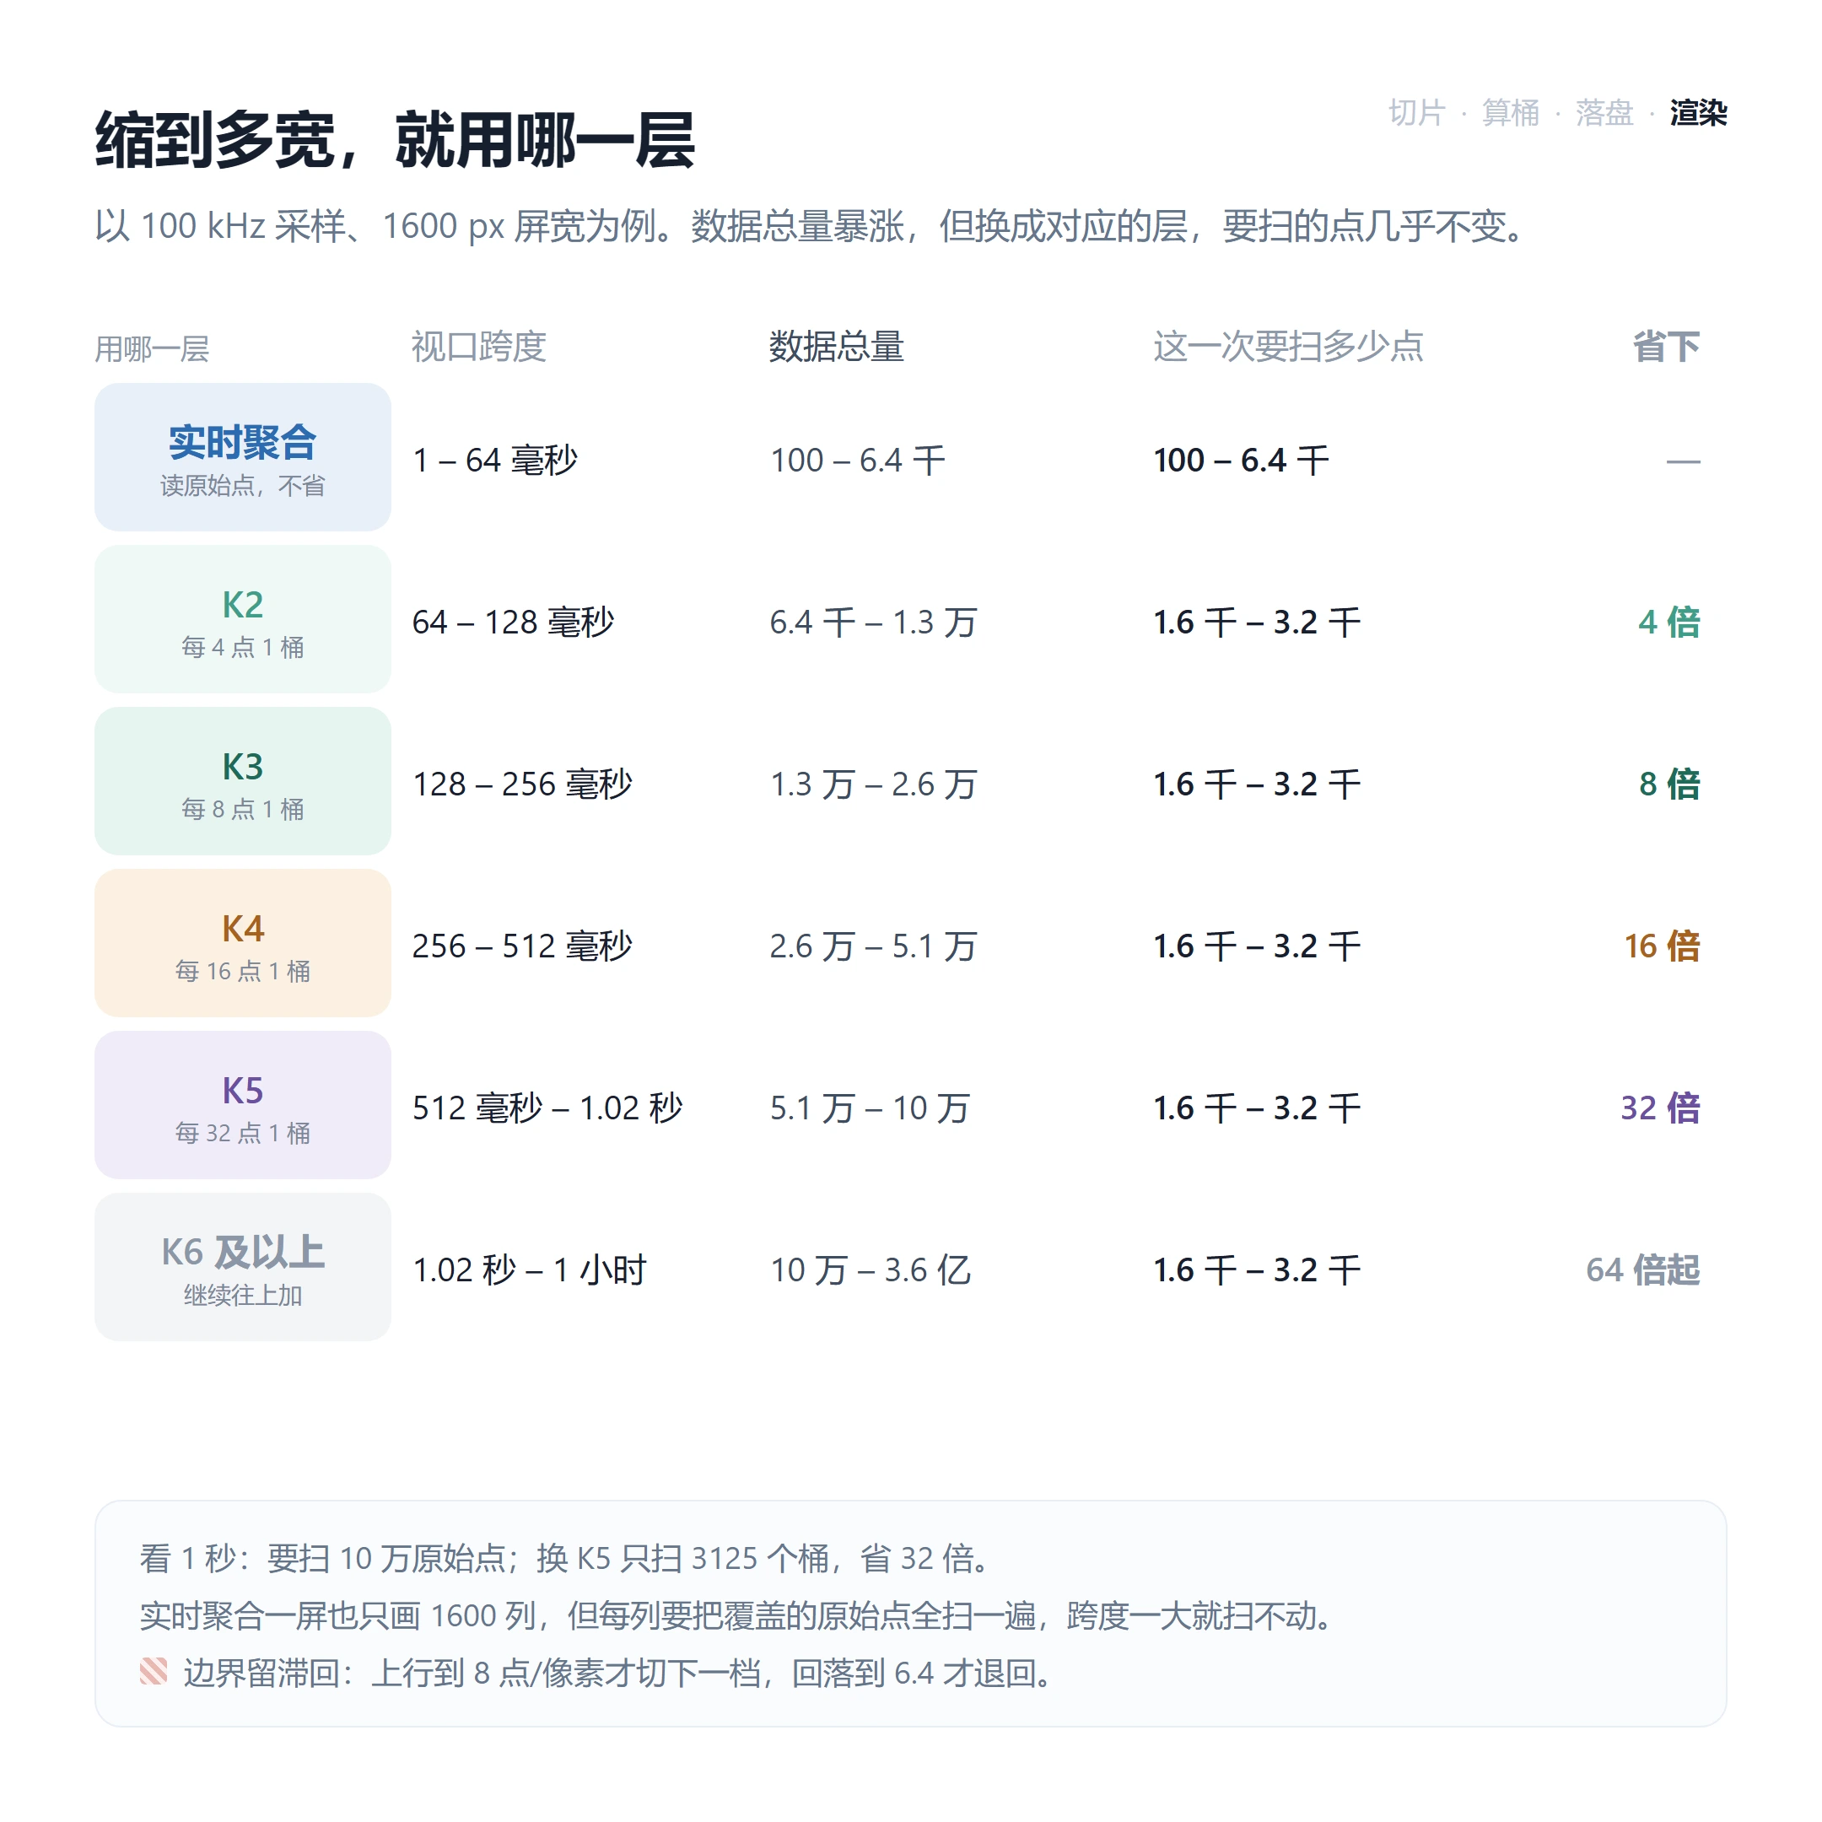Select the 渲染 step tab
1822x1822 pixels.
coord(1697,113)
